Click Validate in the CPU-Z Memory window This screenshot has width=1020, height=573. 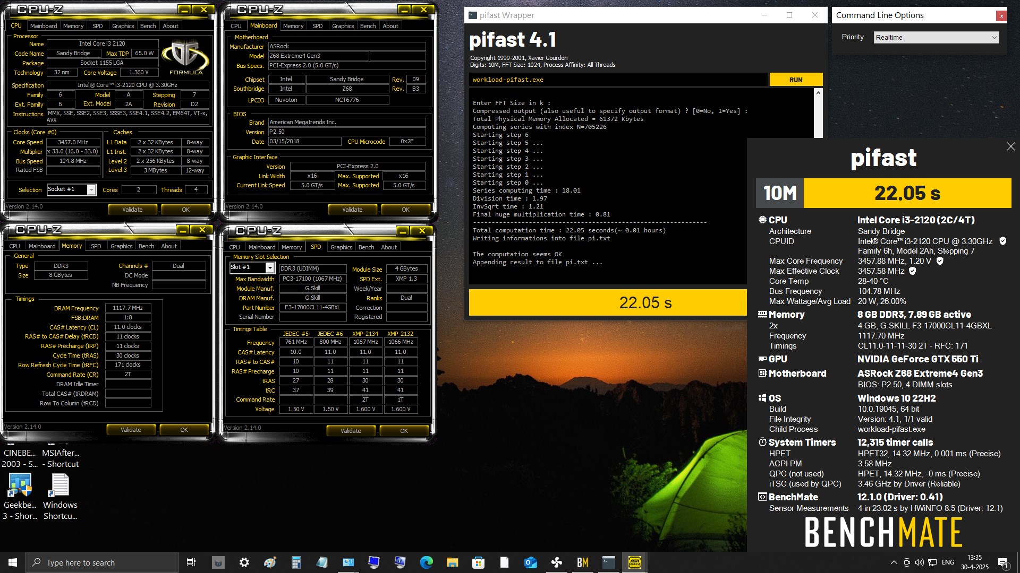(x=131, y=430)
